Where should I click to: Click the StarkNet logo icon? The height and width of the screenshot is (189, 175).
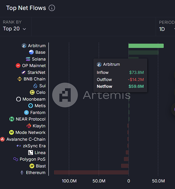pos(24,72)
